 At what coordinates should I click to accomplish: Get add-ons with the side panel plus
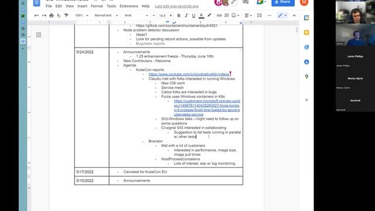[306, 100]
